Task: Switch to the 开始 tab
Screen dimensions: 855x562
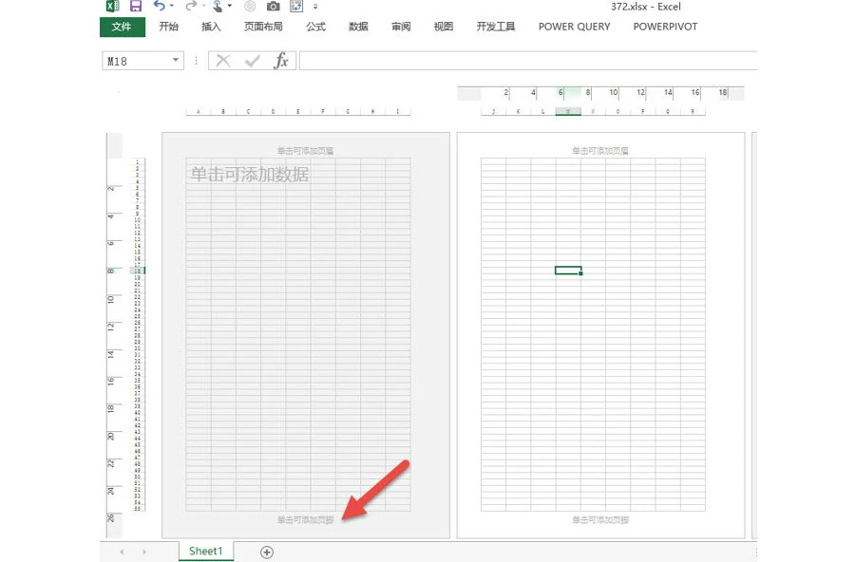Action: pyautogui.click(x=168, y=27)
